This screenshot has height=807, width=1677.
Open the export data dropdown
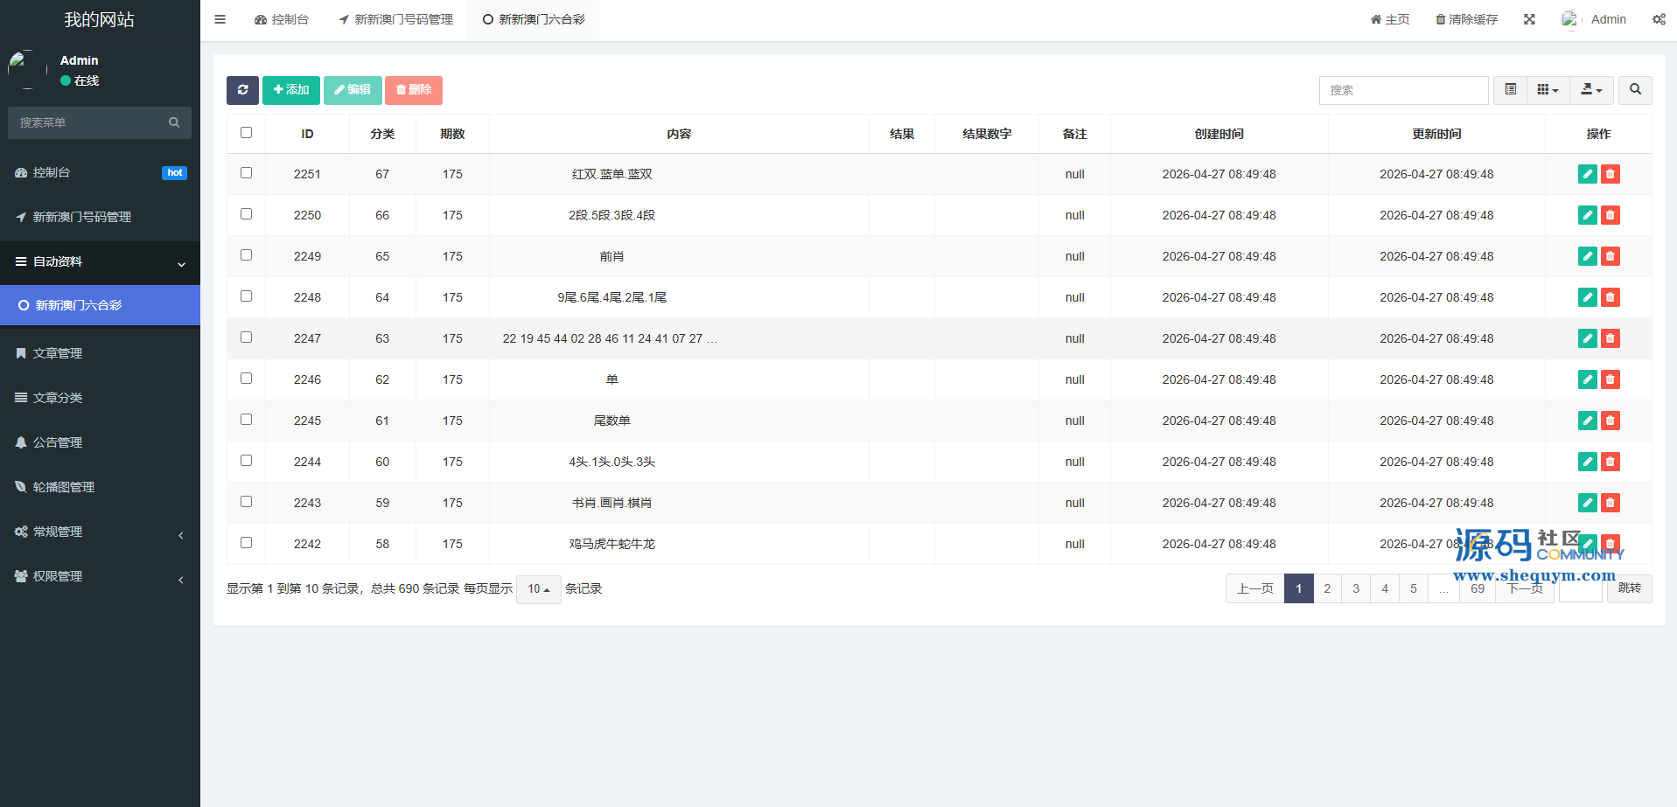coord(1591,90)
